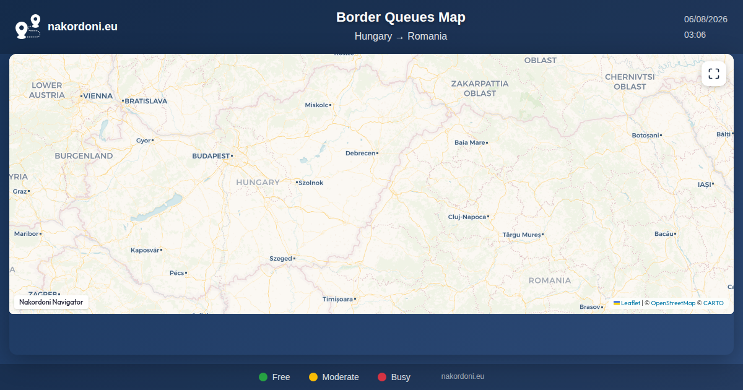Click Kaposvár label on map
Viewport: 743px width, 390px height.
pyautogui.click(x=146, y=250)
